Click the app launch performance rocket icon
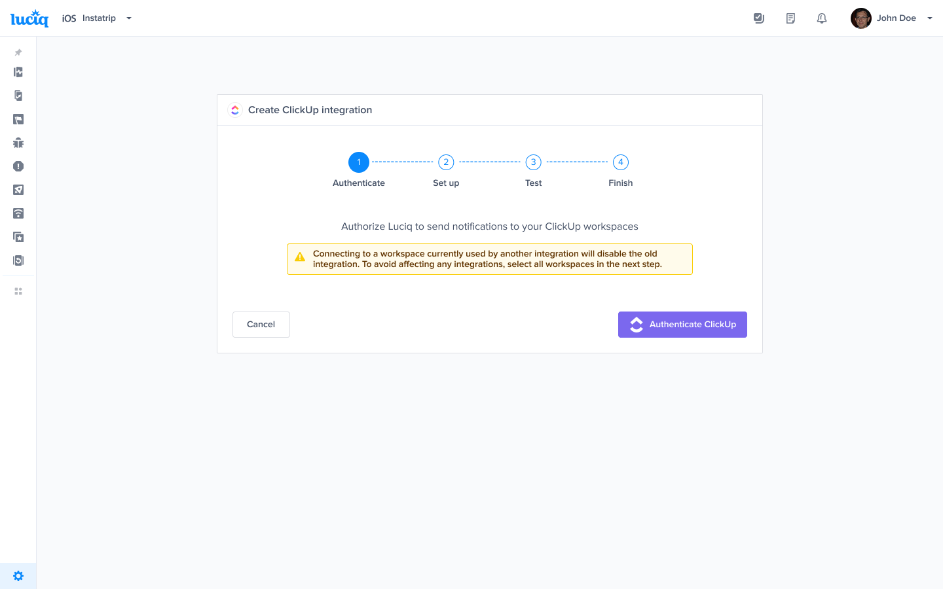 (x=18, y=190)
